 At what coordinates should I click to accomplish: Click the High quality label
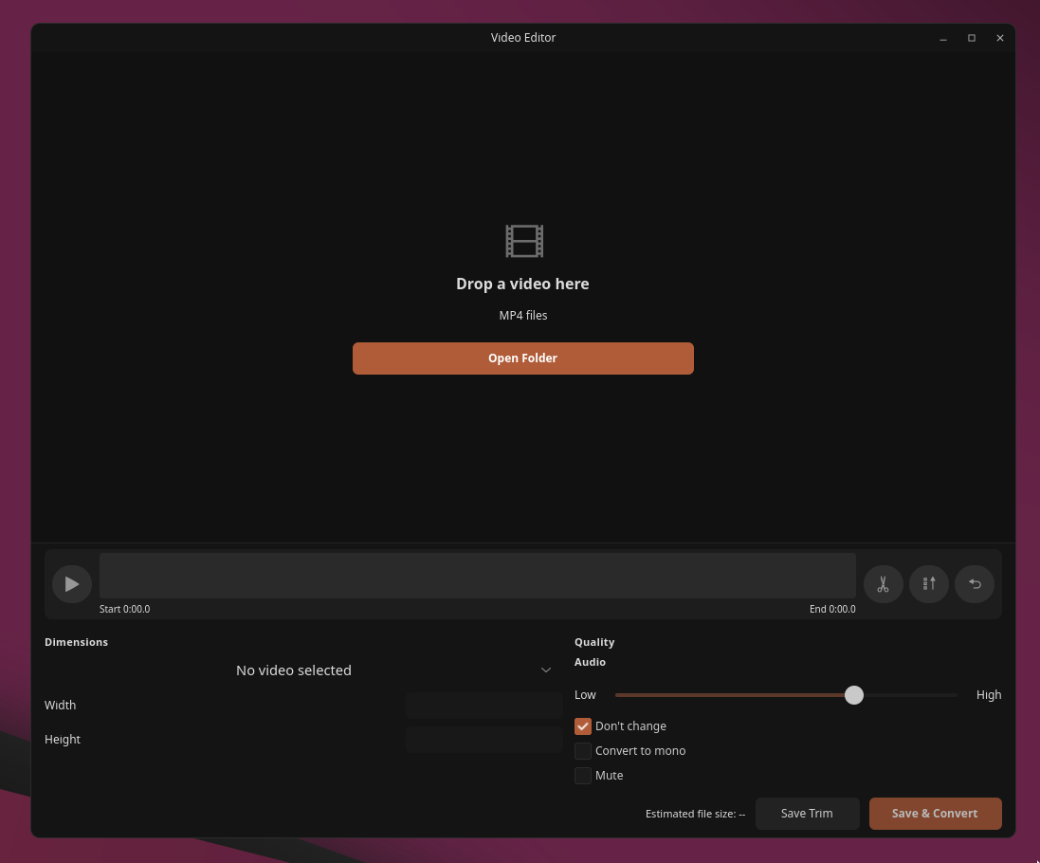(x=989, y=695)
